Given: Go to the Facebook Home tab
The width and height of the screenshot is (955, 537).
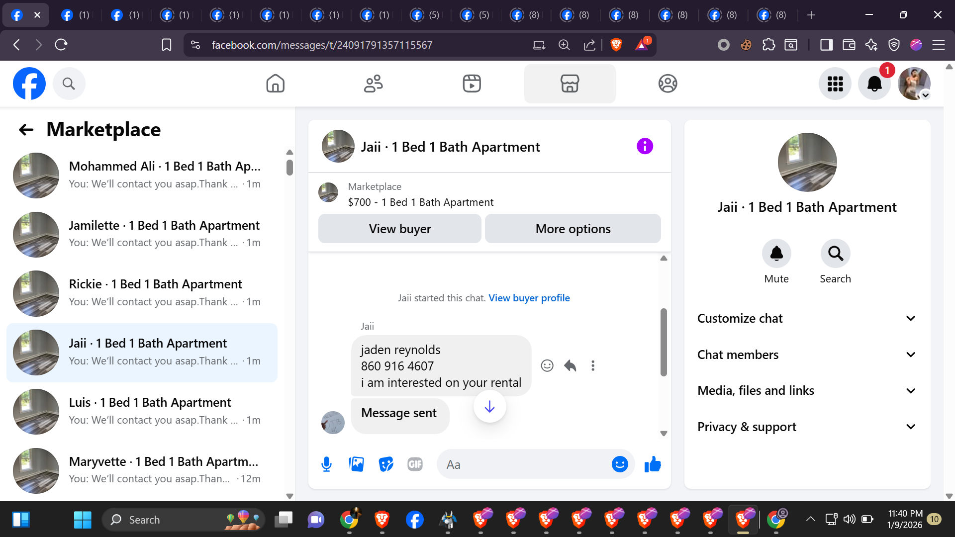Looking at the screenshot, I should pyautogui.click(x=275, y=84).
